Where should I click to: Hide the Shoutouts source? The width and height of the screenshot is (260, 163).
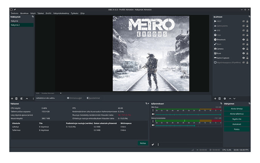pos(243,40)
